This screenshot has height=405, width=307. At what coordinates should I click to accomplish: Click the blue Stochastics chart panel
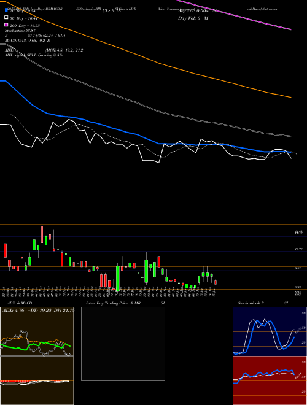[x=270, y=331]
